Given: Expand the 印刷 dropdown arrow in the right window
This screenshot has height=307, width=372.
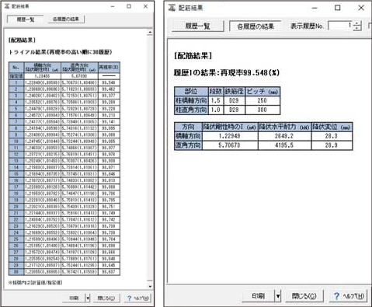Looking at the screenshot, I should pyautogui.click(x=278, y=296).
